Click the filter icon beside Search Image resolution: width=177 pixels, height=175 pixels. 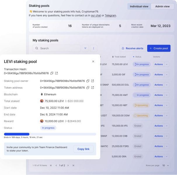coord(85,48)
